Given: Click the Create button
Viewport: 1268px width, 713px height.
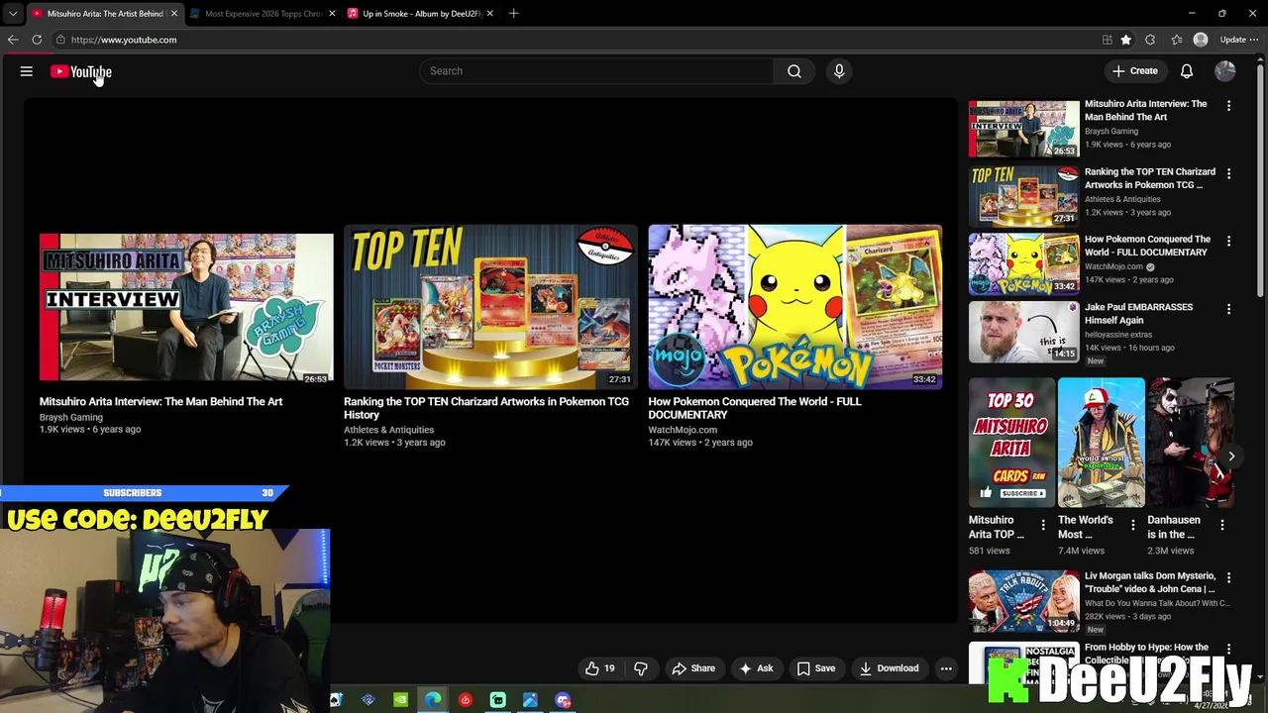Looking at the screenshot, I should 1134,71.
